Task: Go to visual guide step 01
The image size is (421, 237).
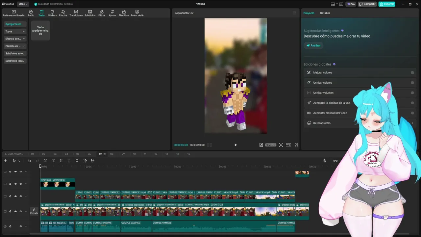Action: pyautogui.click(x=32, y=154)
